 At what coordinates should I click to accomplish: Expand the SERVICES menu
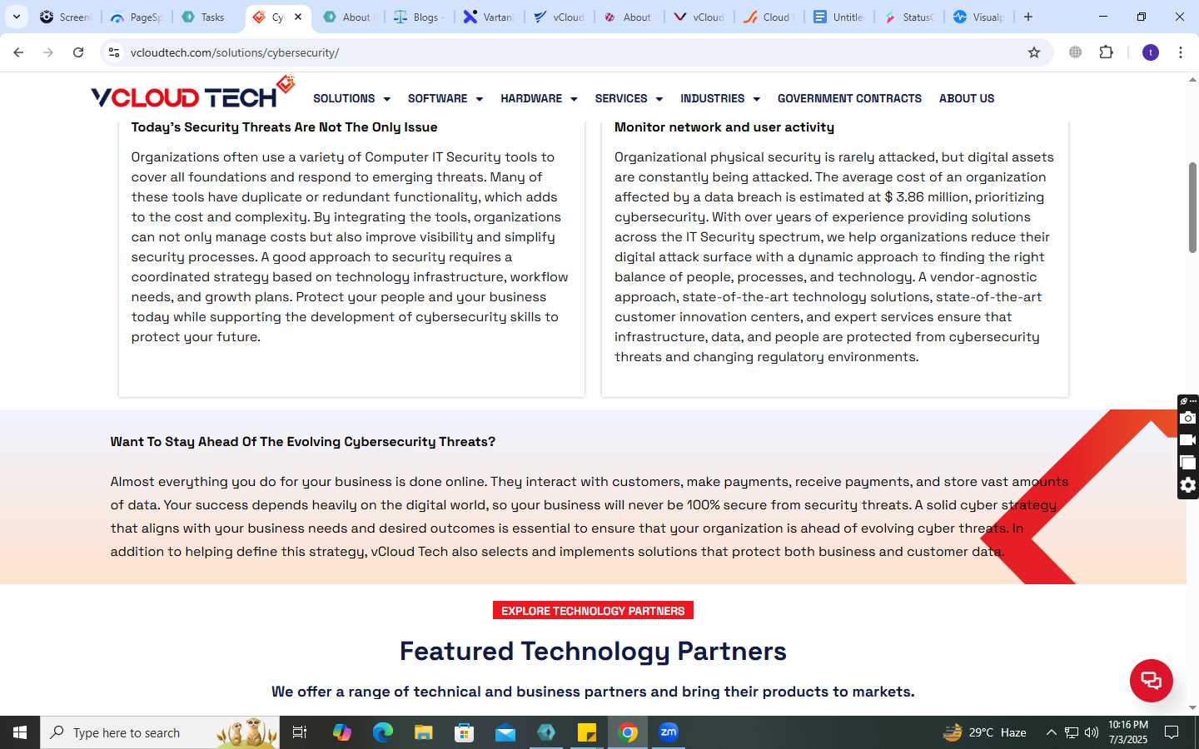629,98
